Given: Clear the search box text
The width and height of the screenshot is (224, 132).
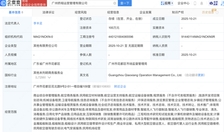Looking at the screenshot, I should pyautogui.click(x=115, y=3).
